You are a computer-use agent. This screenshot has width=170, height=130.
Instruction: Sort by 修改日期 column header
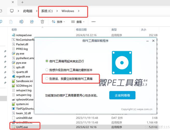click(81, 30)
